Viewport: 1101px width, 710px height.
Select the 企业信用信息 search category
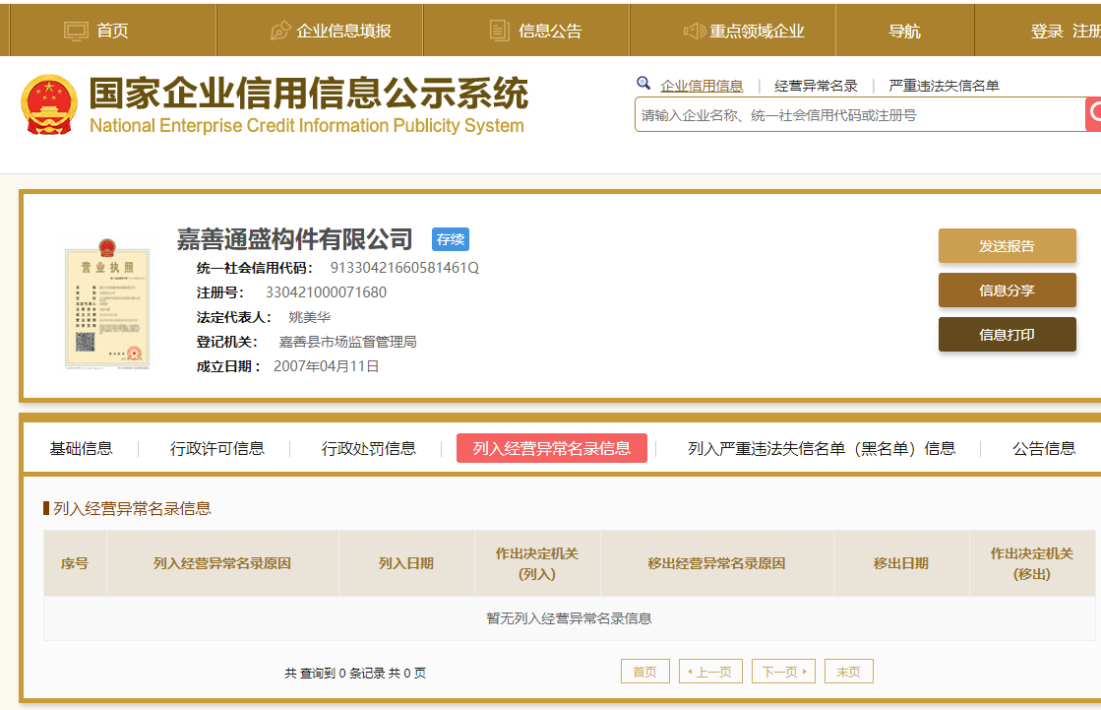702,86
